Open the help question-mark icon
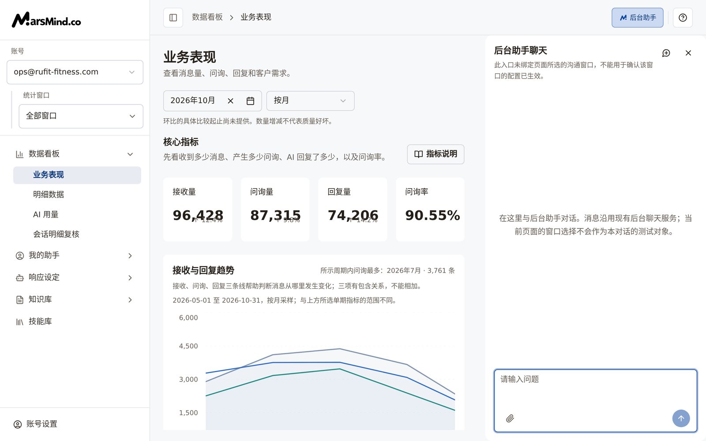Screen dimensions: 706x441 tap(683, 18)
